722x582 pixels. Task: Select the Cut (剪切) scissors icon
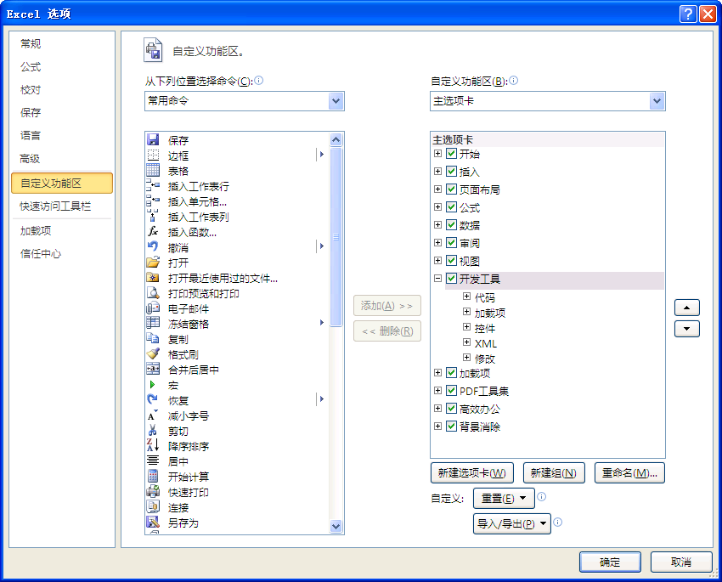point(153,430)
